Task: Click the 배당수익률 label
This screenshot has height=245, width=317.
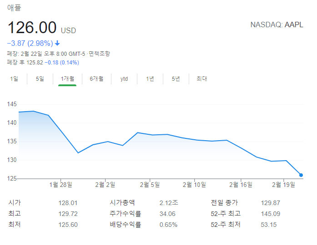Action: pos(126,225)
